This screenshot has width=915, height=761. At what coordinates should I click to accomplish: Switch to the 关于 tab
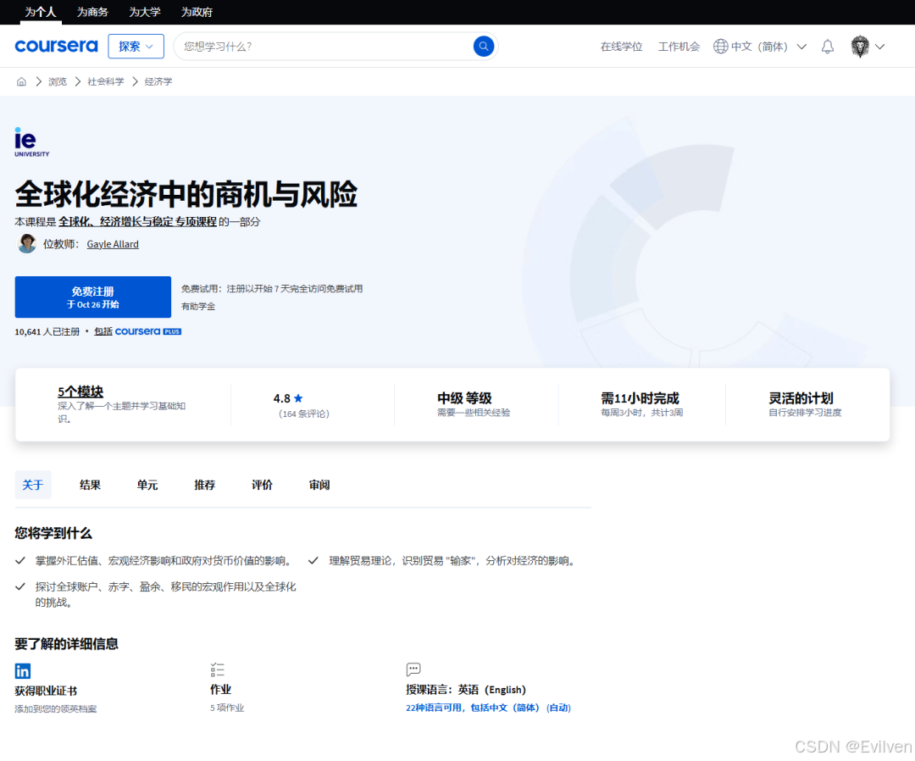click(x=33, y=485)
